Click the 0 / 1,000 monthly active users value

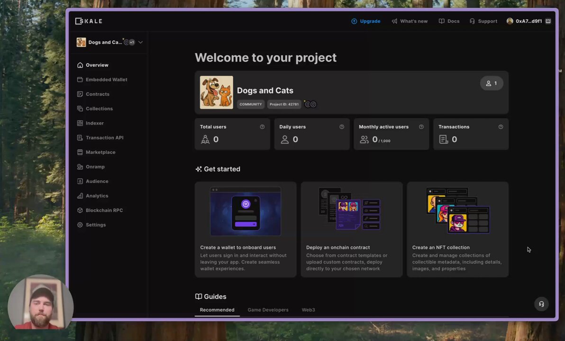coord(381,140)
